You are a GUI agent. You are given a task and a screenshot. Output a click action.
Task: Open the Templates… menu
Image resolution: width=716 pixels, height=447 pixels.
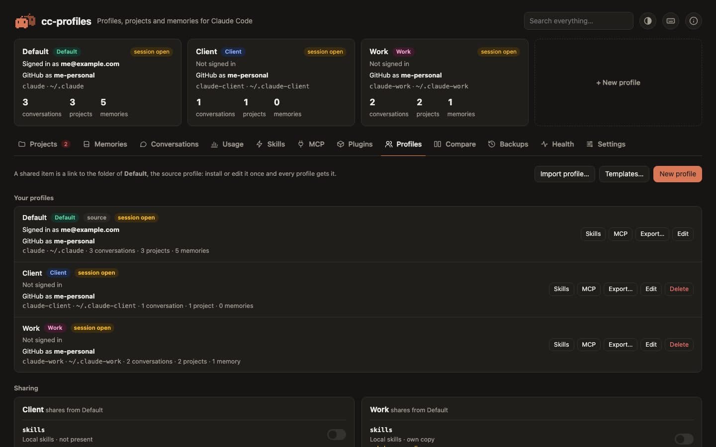pos(624,174)
